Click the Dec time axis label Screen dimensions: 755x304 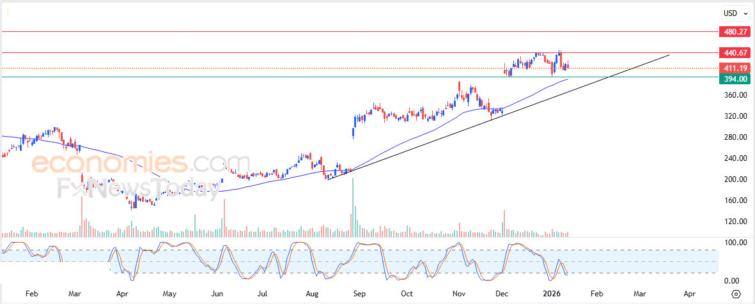502,293
